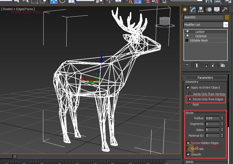The width and height of the screenshot is (233, 164).
Task: Open the Hierarchy command panel tab
Action: (x=201, y=10)
